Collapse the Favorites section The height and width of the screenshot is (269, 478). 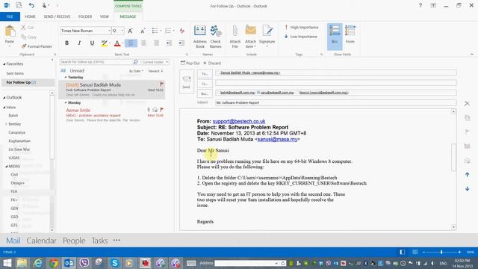click(x=4, y=64)
